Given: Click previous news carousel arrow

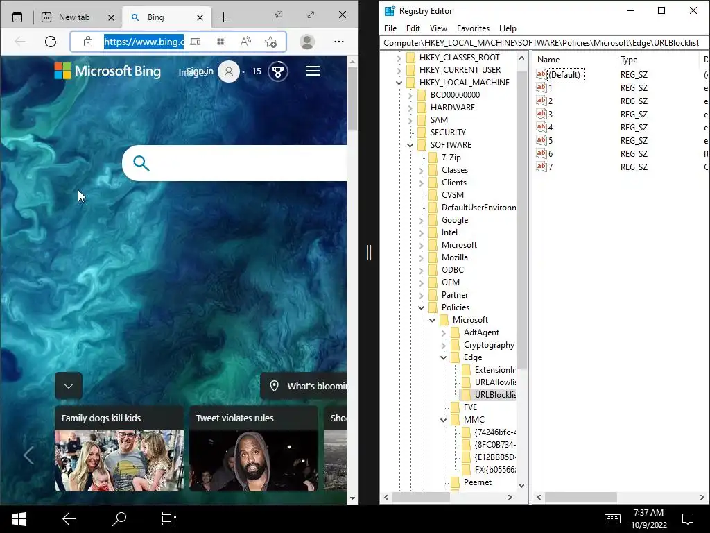Looking at the screenshot, I should [28, 455].
